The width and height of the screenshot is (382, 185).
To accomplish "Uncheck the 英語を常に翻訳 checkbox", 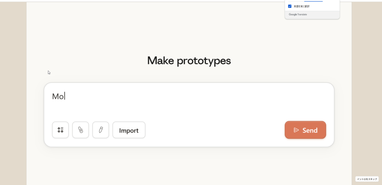I will click(x=290, y=6).
